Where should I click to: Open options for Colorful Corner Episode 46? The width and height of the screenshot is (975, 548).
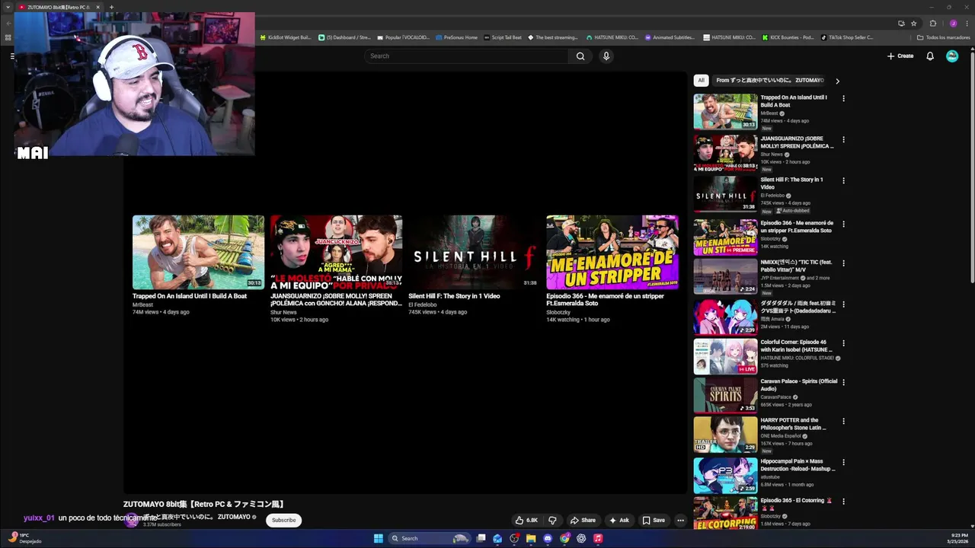[843, 343]
